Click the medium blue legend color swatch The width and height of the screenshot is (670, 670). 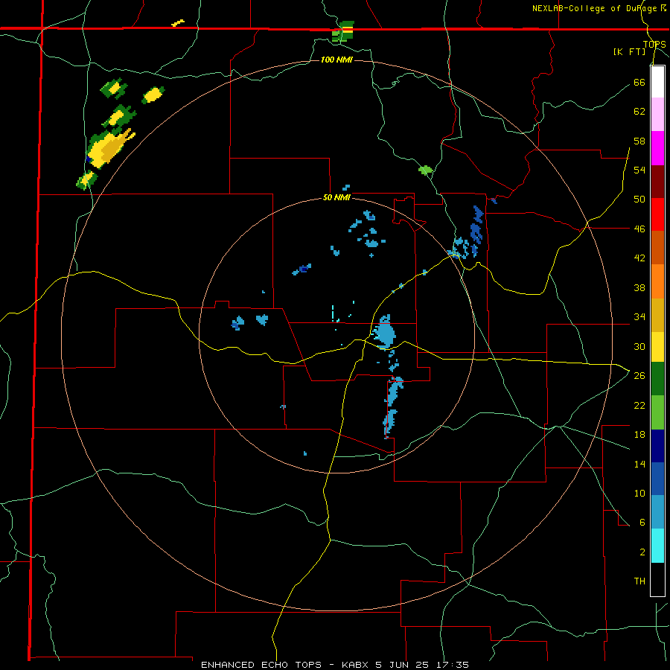657,479
